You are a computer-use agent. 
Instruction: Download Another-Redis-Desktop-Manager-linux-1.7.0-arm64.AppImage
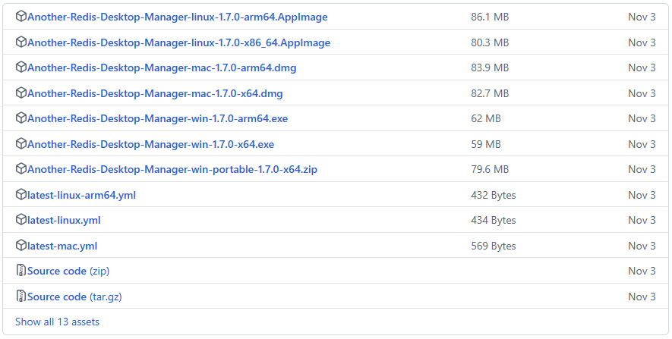point(178,17)
